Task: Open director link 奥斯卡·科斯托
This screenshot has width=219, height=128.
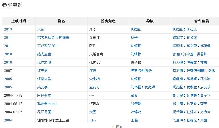Action: click(x=142, y=71)
